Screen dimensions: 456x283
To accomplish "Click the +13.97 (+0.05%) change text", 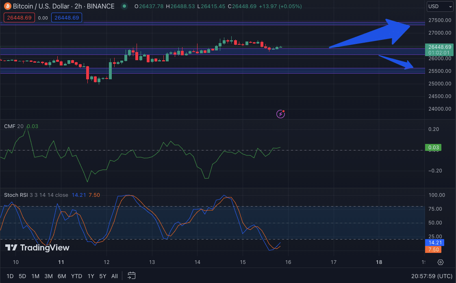I will pos(280,6).
